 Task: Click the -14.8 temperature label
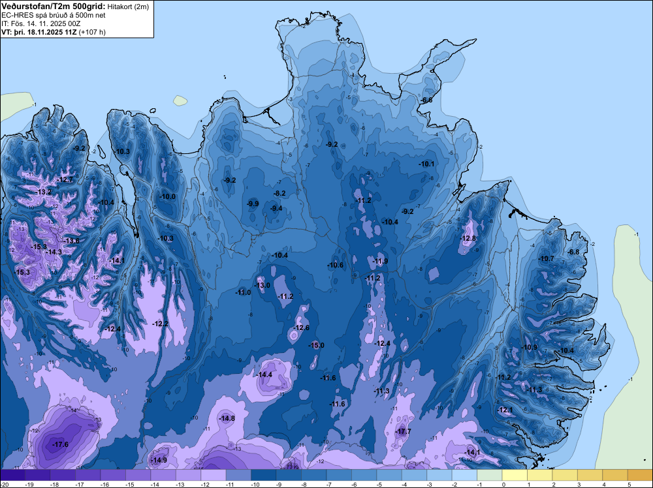(227, 419)
